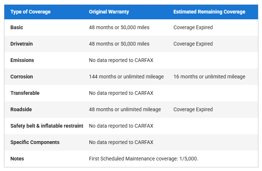The height and width of the screenshot is (171, 262).
Task: Click Basic's 48 months or 50,000 miles
Action: pyautogui.click(x=119, y=27)
